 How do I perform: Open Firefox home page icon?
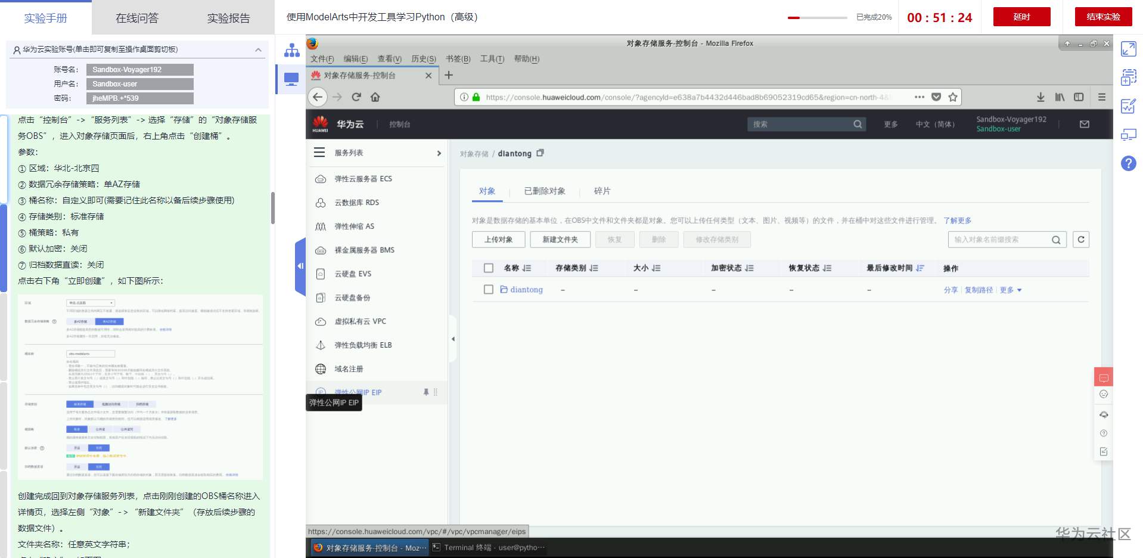pyautogui.click(x=375, y=97)
